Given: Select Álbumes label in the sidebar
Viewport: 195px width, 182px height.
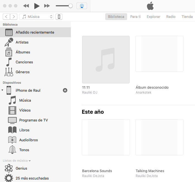Looking at the screenshot, I should click(23, 52).
